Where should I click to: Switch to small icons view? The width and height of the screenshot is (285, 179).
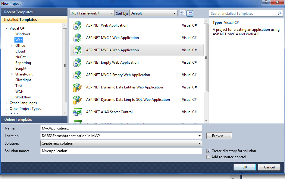point(182,13)
